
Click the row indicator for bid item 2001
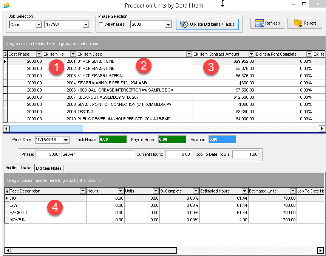tap(5, 61)
